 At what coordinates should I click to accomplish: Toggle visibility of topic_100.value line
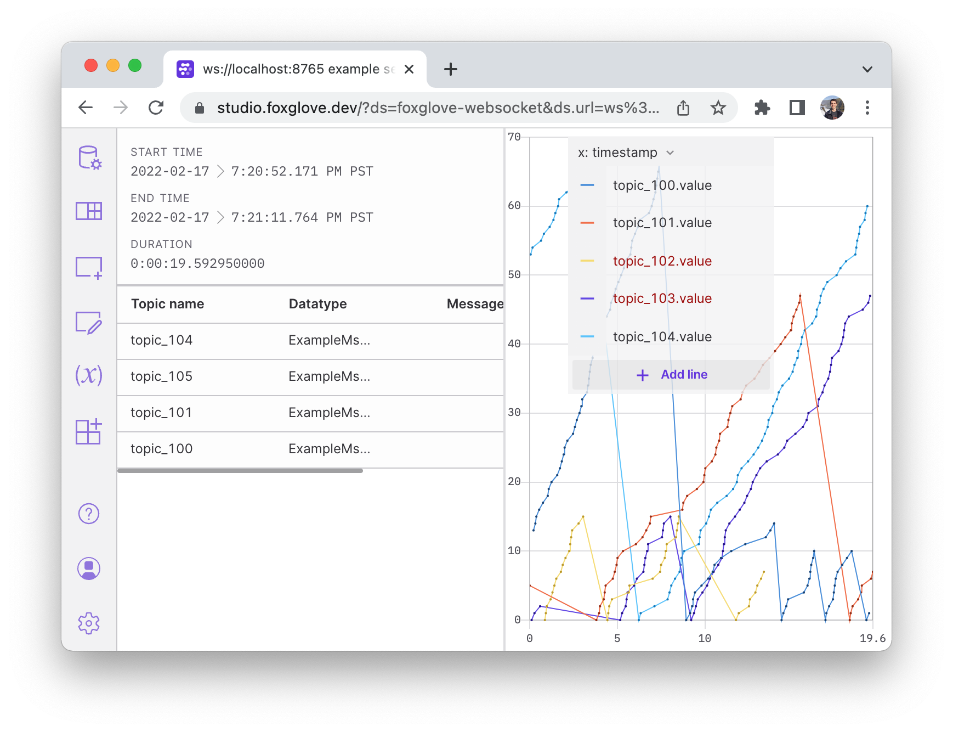587,185
